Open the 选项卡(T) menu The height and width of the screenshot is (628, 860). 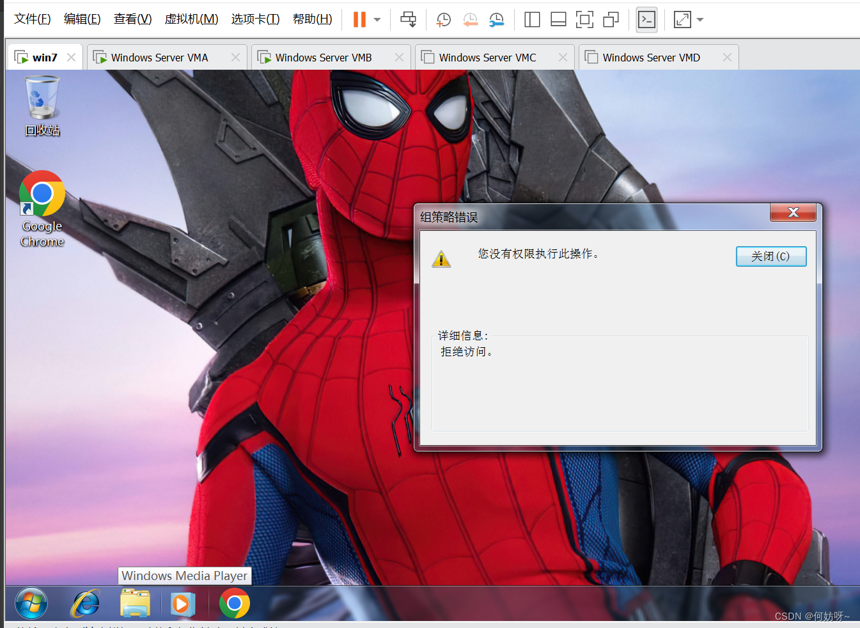[x=255, y=19]
